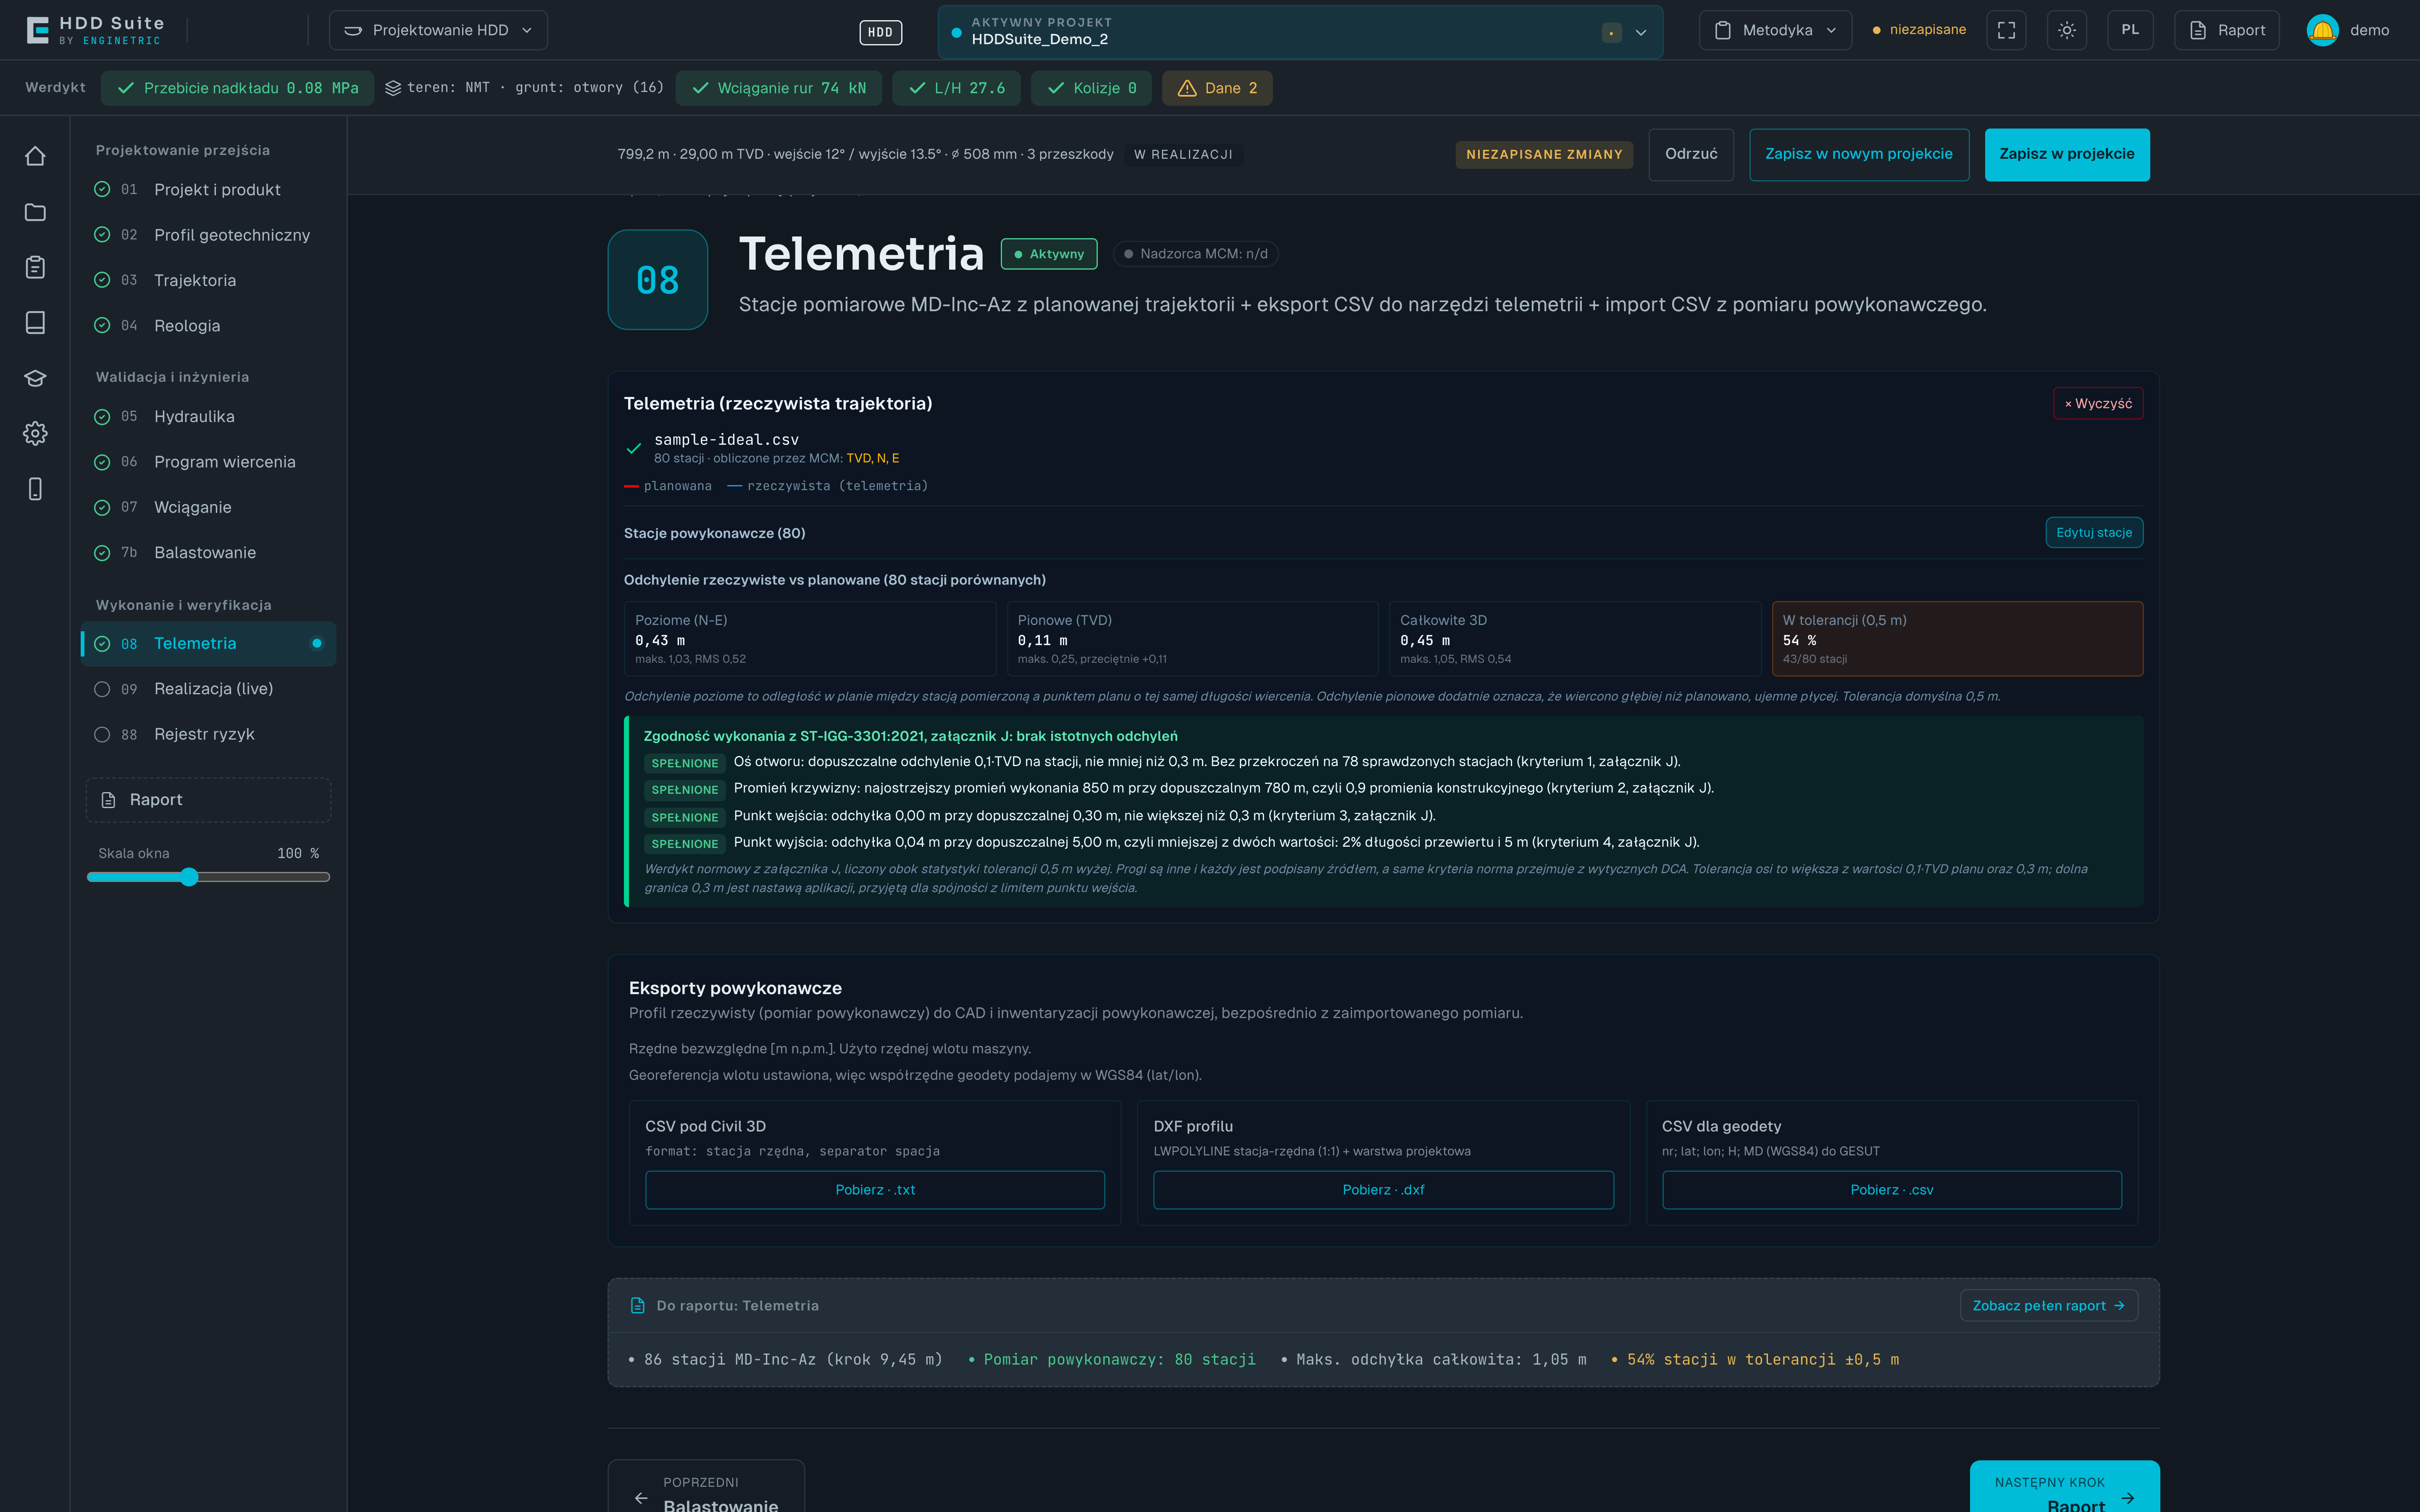Open step 01 Projekt i produkt
Image resolution: width=2420 pixels, height=1512 pixels.
(x=208, y=190)
